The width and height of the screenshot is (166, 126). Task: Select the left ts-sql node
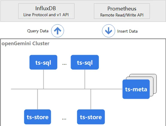pos(43,62)
